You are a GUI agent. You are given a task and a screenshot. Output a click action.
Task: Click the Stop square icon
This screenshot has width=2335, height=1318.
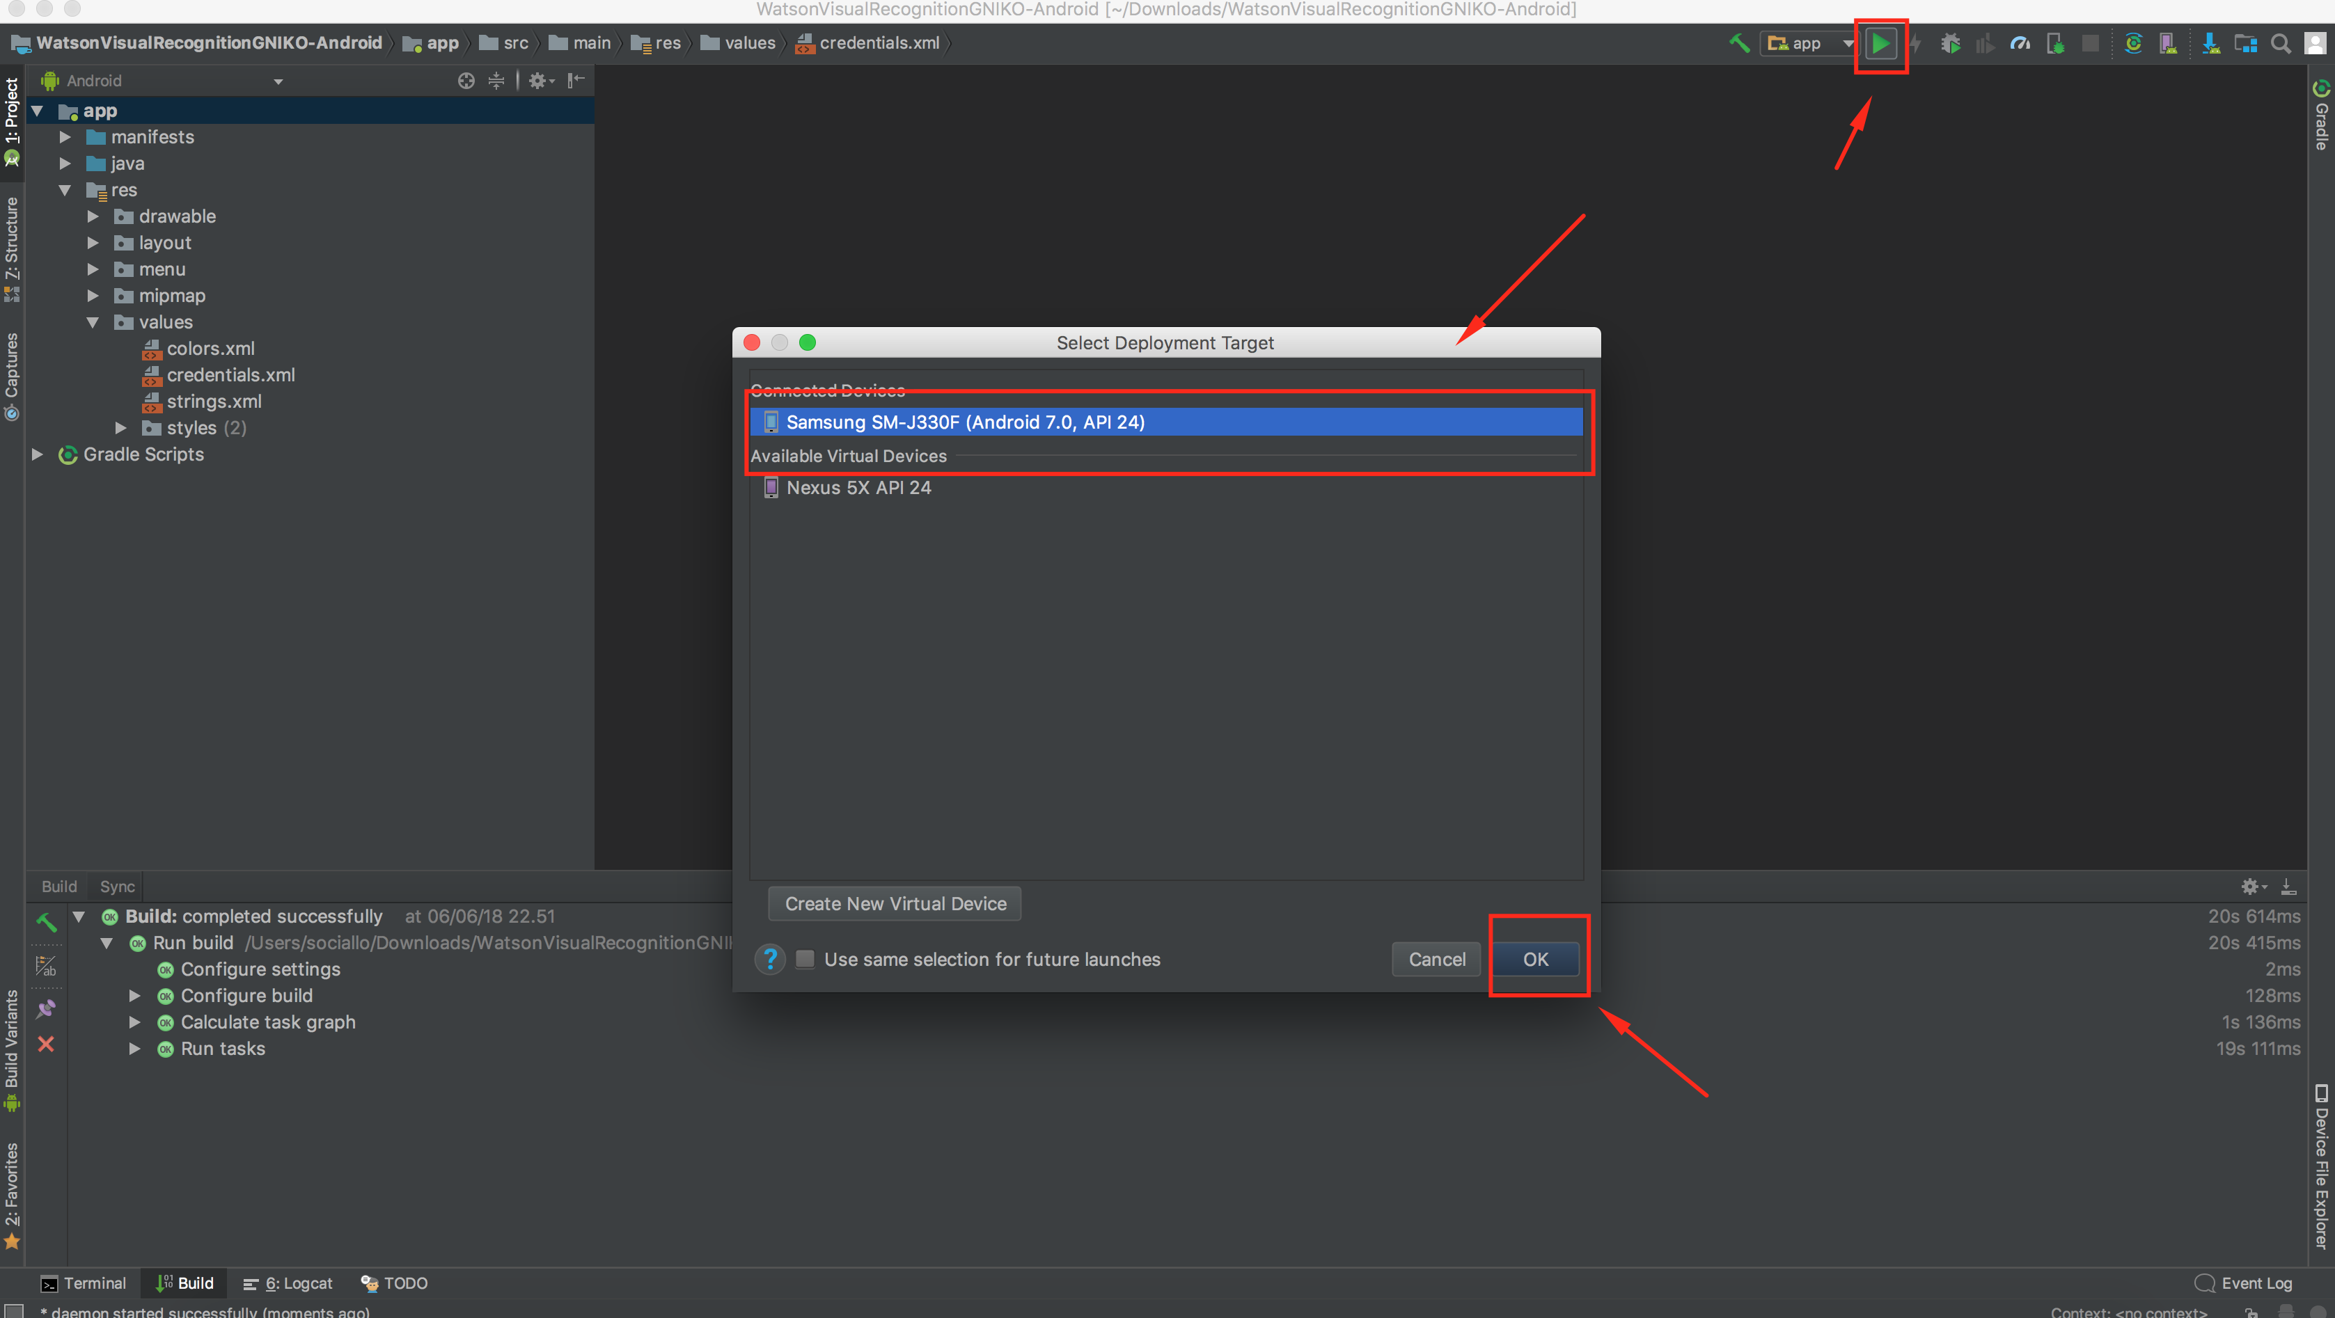pos(2090,43)
